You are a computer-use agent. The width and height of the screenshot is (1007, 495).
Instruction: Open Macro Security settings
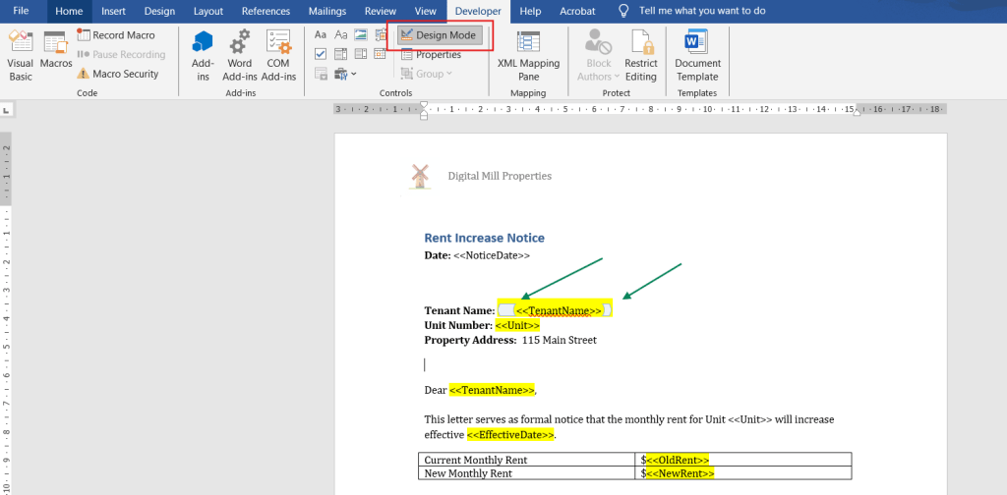[118, 74]
